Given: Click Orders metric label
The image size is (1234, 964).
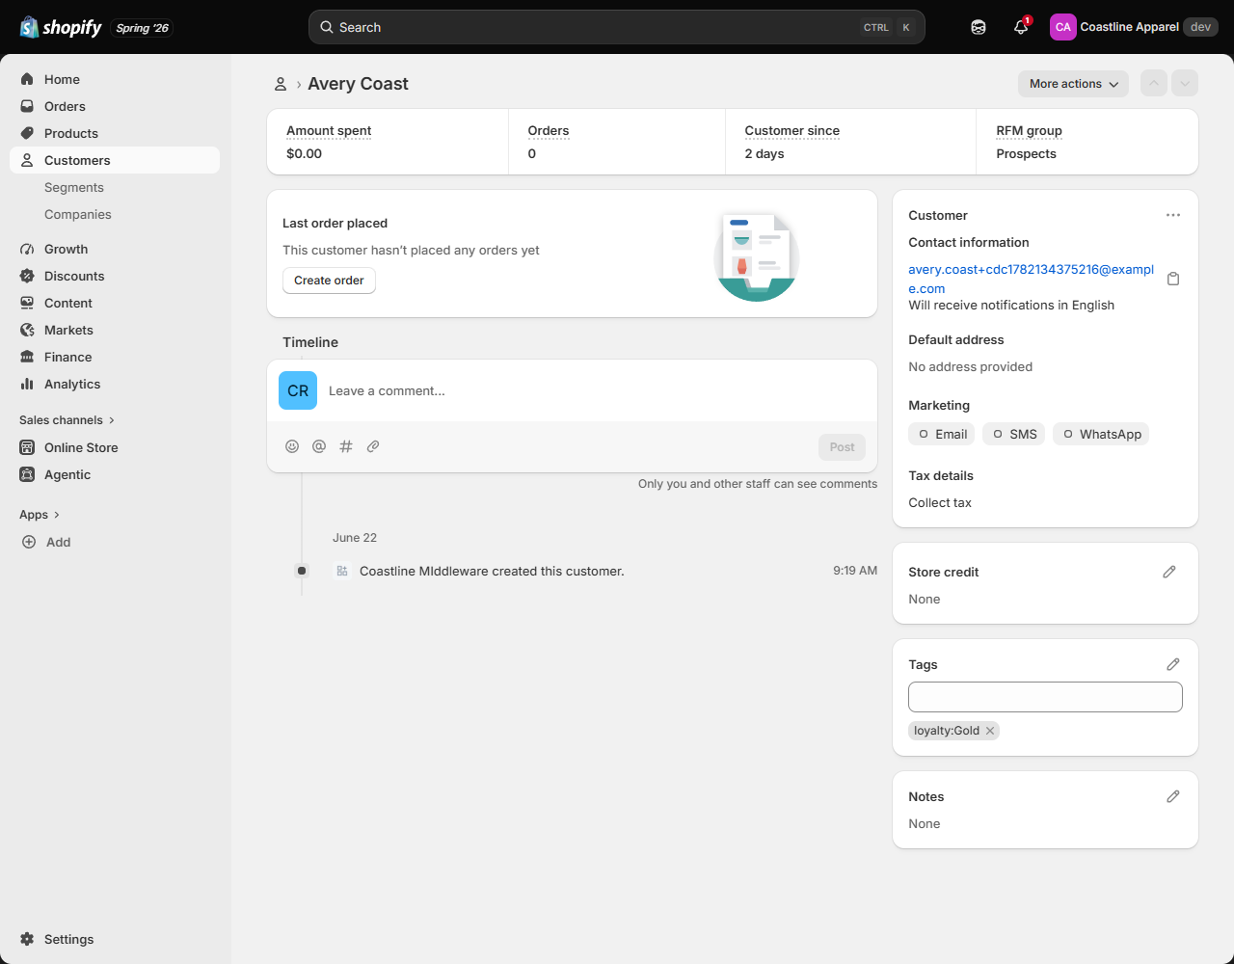Looking at the screenshot, I should (549, 131).
